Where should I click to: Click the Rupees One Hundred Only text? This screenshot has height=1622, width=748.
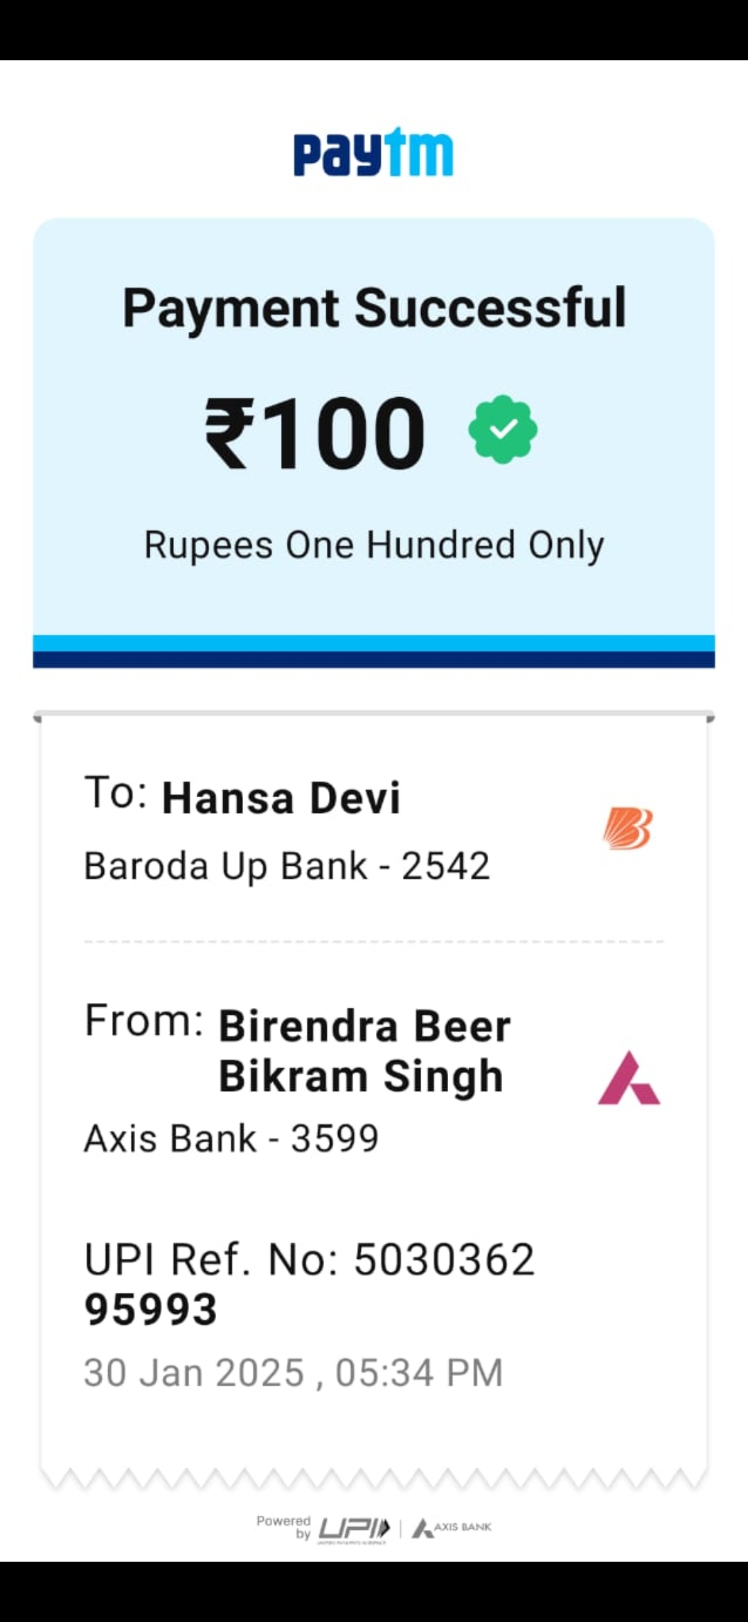pyautogui.click(x=374, y=545)
